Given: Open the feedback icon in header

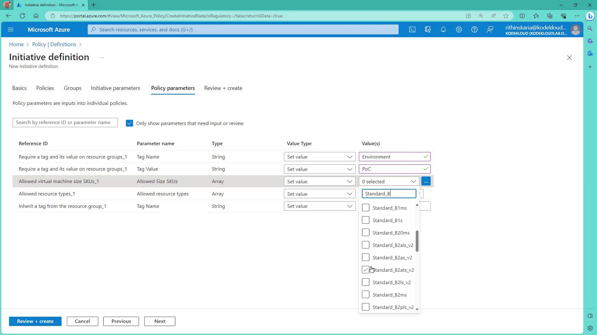Looking at the screenshot, I should pos(490,29).
